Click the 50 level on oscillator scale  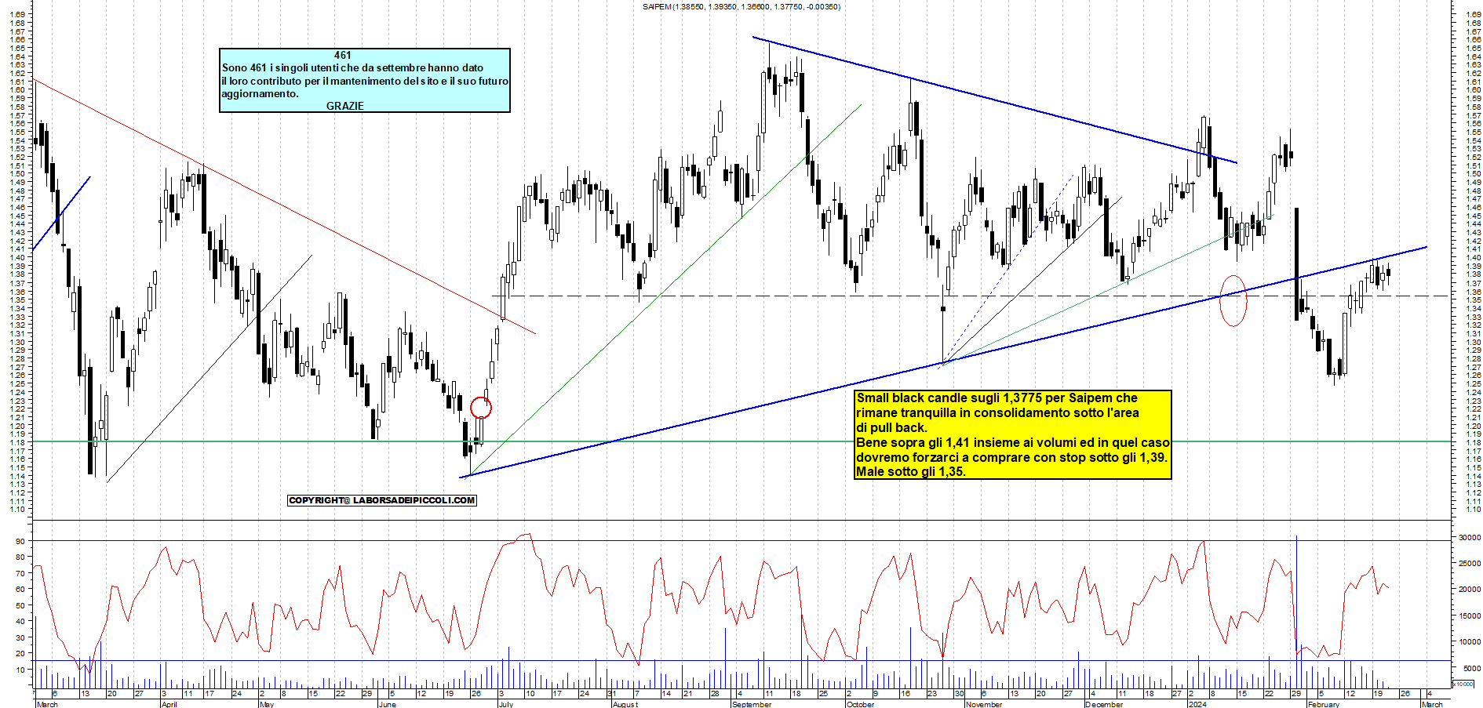(20, 605)
